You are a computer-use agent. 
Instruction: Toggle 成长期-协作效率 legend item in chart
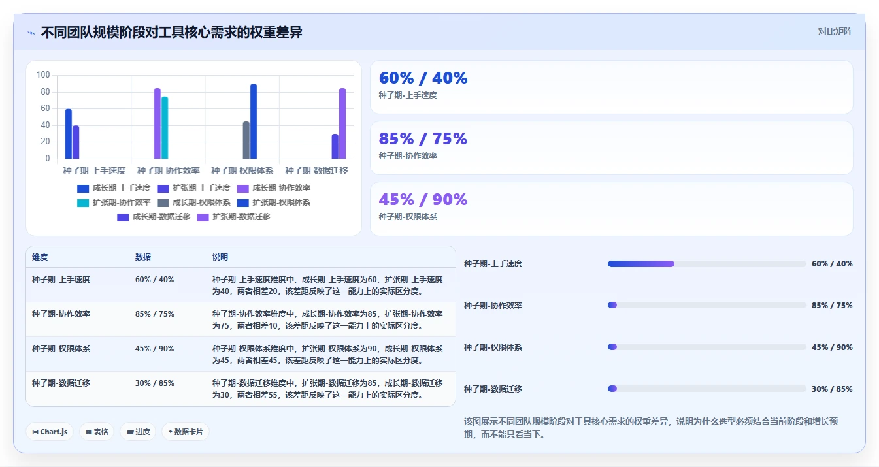coord(274,188)
